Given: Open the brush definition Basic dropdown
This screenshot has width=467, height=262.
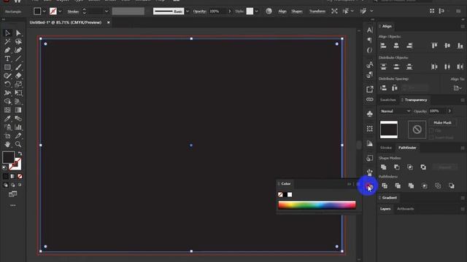Looking at the screenshot, I should tap(188, 12).
